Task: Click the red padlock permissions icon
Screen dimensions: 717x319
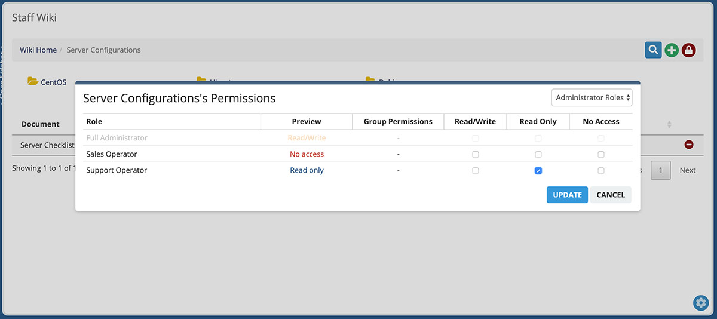Action: pyautogui.click(x=689, y=50)
